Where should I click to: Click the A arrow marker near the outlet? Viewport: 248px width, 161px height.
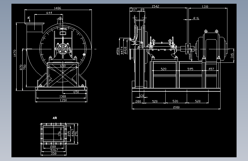pos(29,17)
